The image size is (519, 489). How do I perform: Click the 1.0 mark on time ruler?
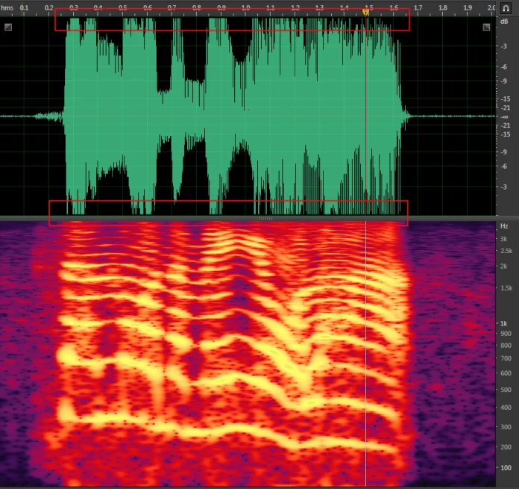(245, 7)
